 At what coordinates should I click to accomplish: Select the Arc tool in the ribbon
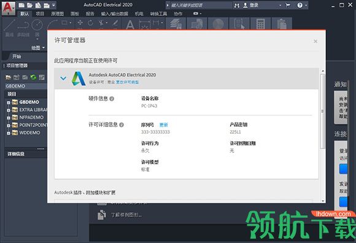pyautogui.click(x=52, y=25)
